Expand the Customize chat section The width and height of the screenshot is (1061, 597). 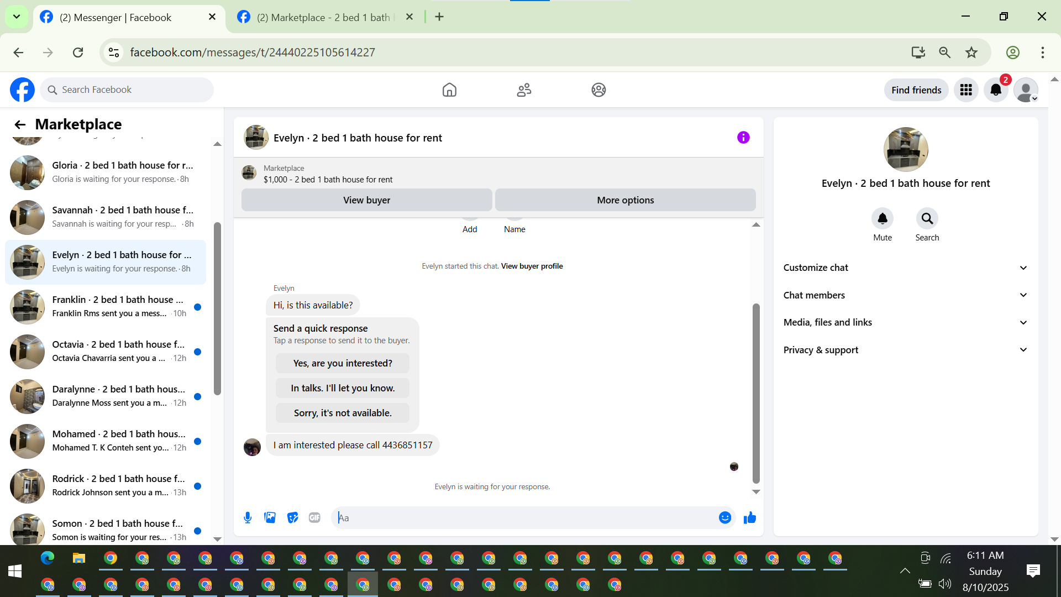click(x=905, y=268)
